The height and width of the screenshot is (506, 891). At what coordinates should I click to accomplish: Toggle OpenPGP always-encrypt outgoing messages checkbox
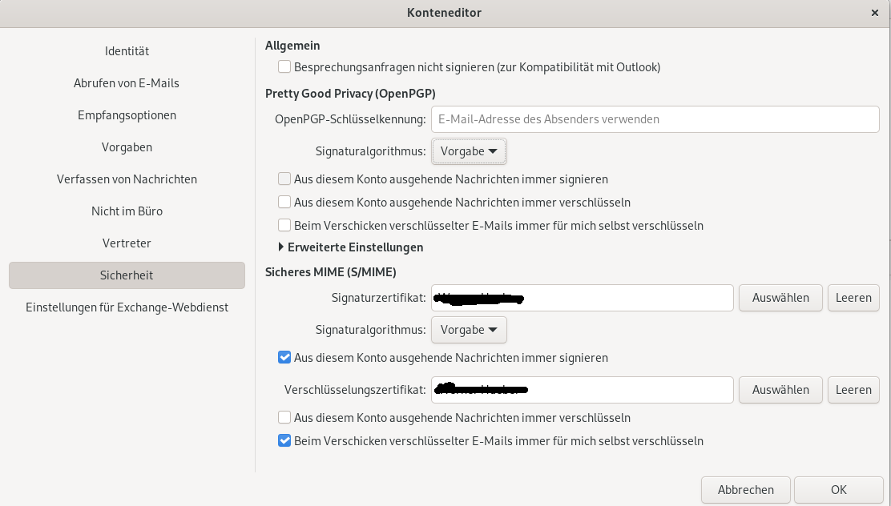(x=284, y=203)
